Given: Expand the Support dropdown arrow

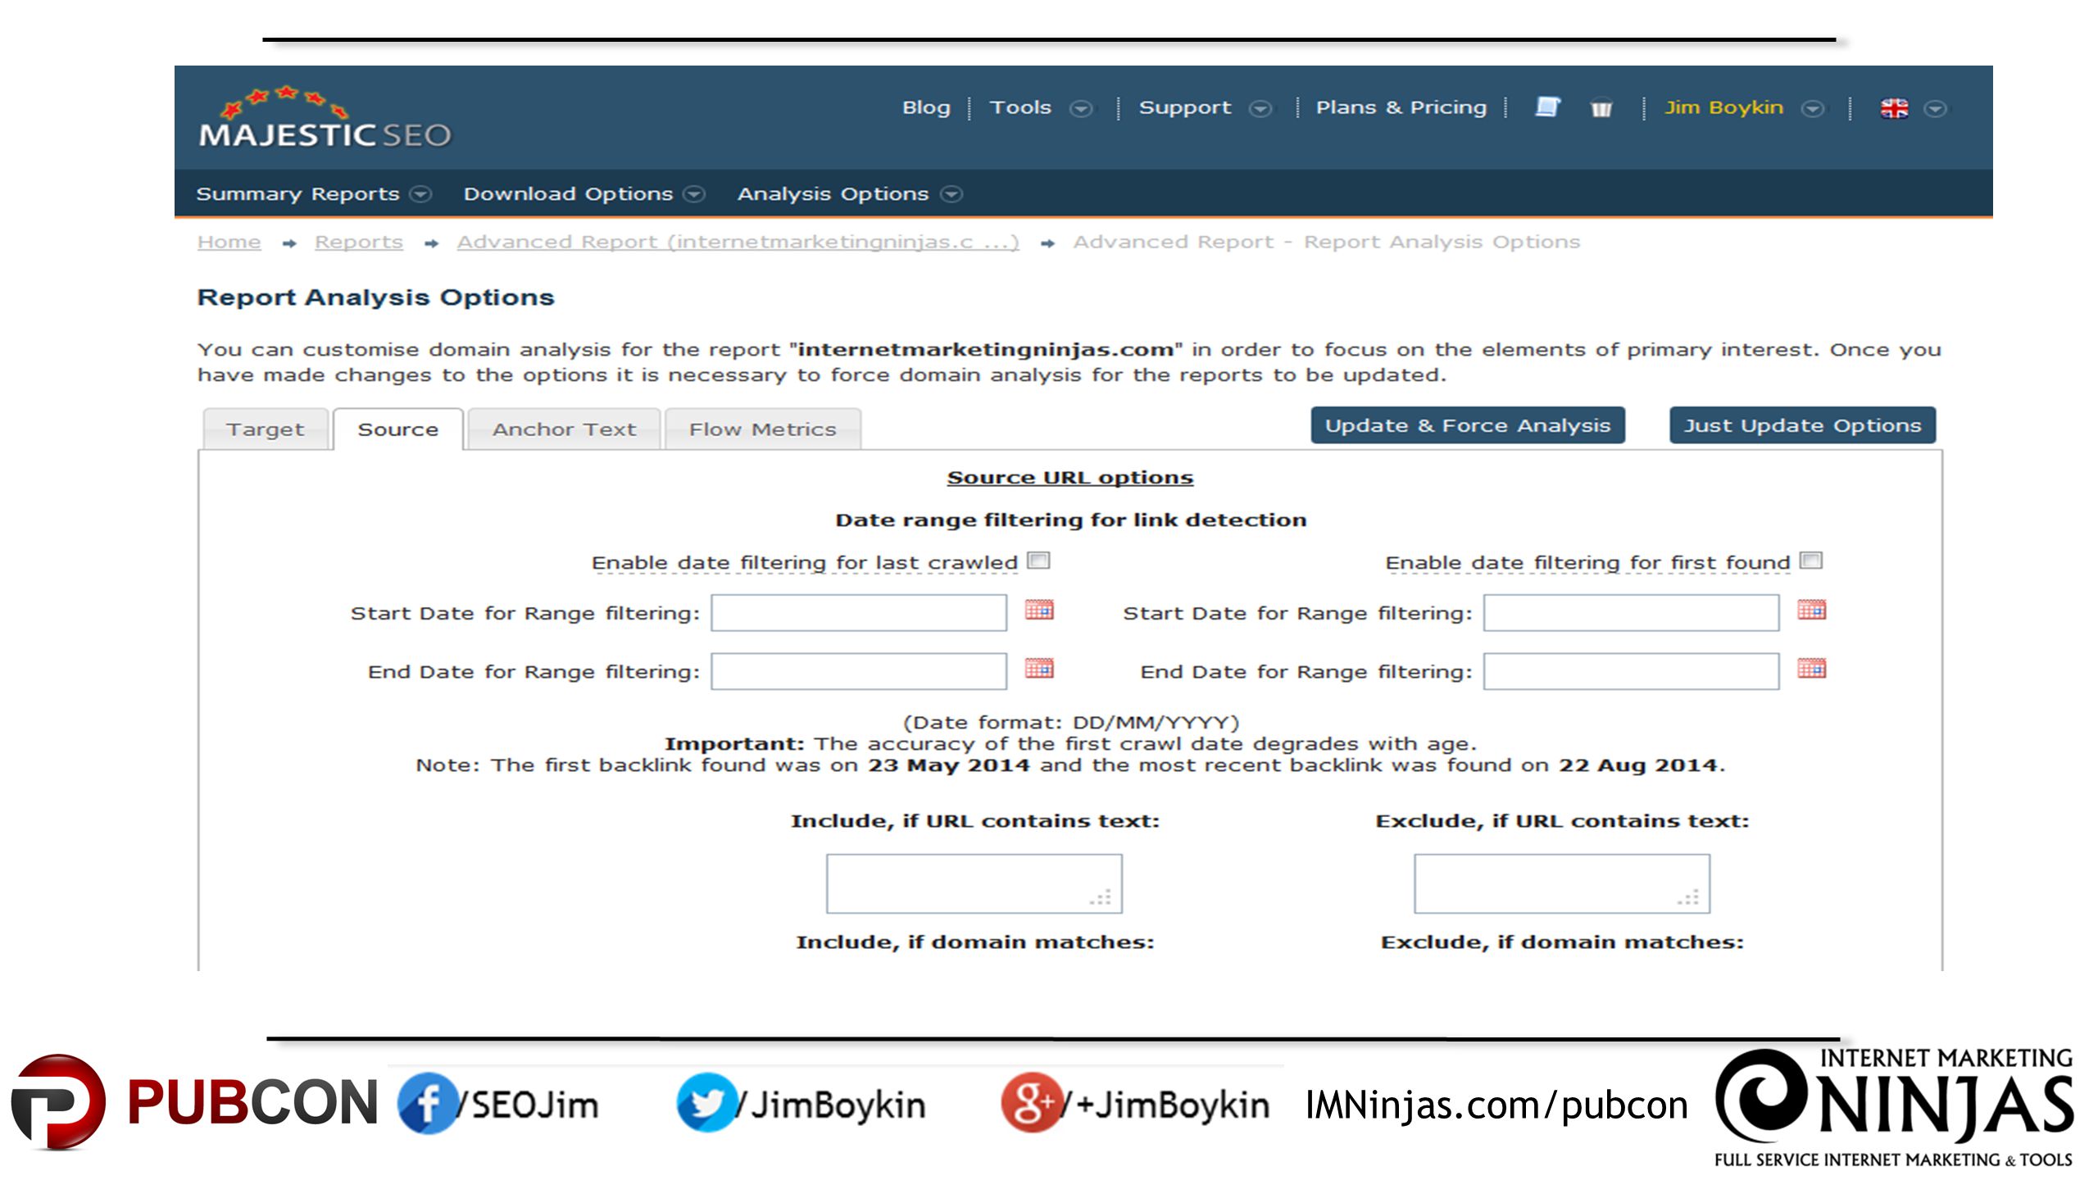Looking at the screenshot, I should tap(1260, 109).
